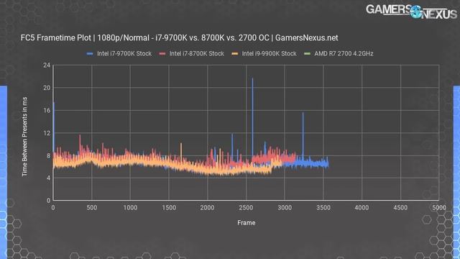This screenshot has width=460, height=259.
Task: Click the x-axis value 3500
Action: point(323,208)
